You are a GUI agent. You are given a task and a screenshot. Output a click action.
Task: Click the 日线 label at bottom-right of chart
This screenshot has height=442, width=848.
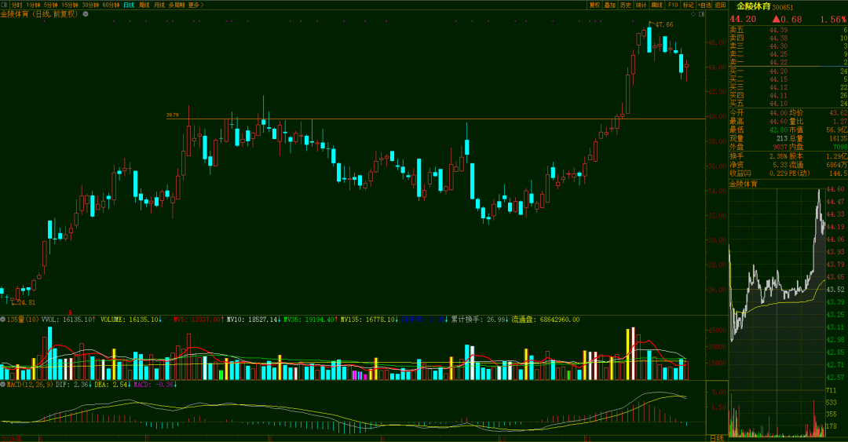[x=717, y=438]
